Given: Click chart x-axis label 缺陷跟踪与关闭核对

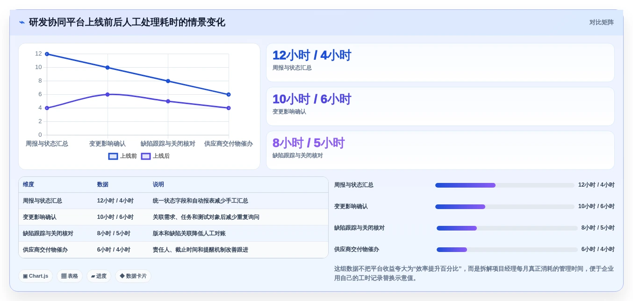Looking at the screenshot, I should point(168,144).
